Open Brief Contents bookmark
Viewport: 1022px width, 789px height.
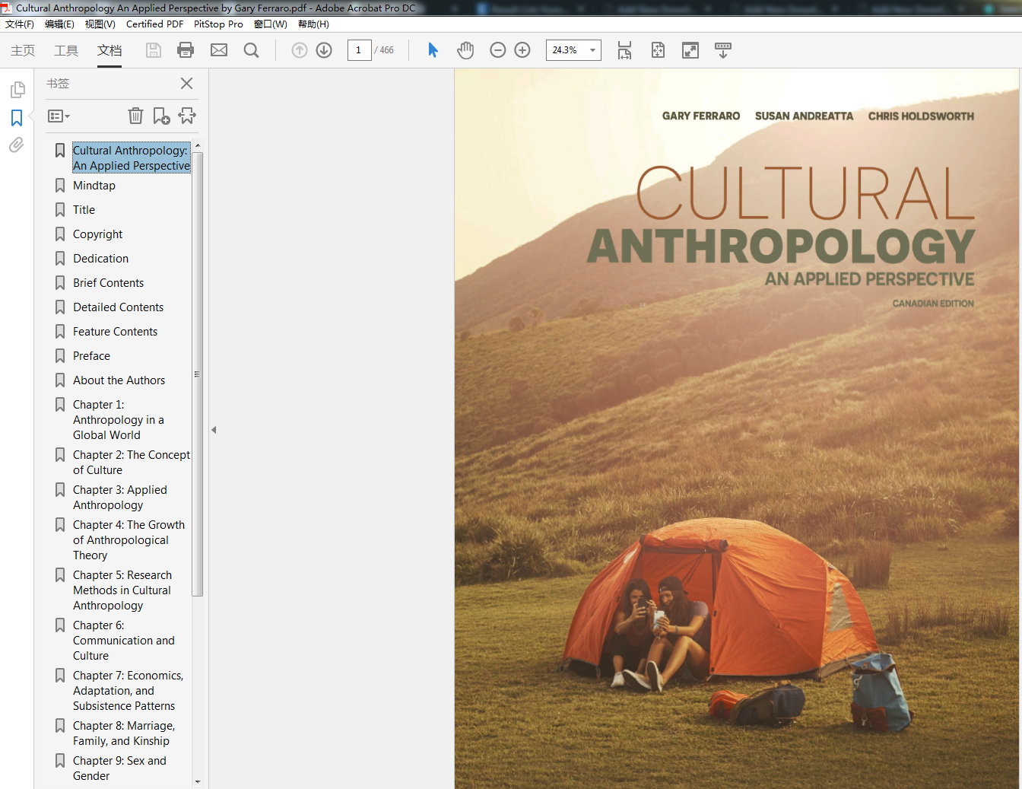[108, 283]
